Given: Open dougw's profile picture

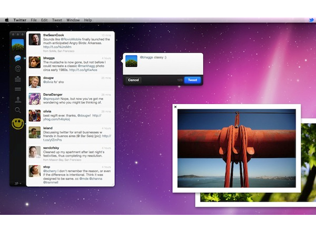Looking at the screenshot, I should coord(34,82).
